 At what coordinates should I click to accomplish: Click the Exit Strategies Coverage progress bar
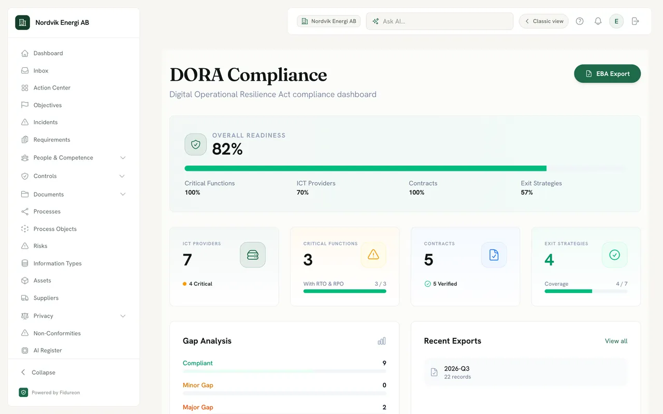click(586, 291)
